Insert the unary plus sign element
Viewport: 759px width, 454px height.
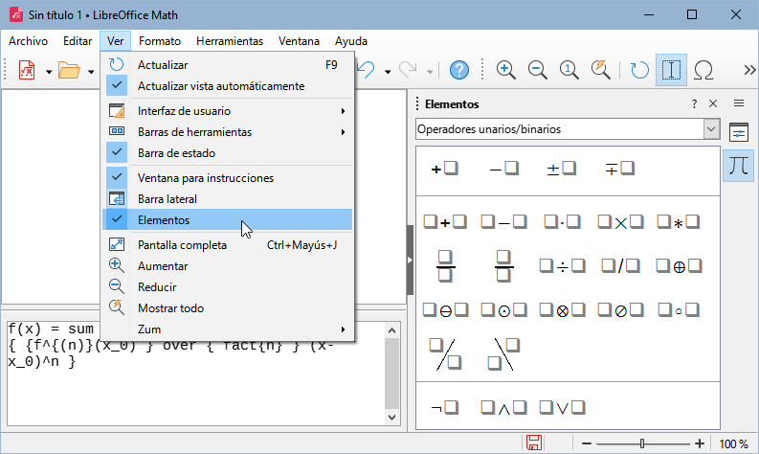point(444,169)
